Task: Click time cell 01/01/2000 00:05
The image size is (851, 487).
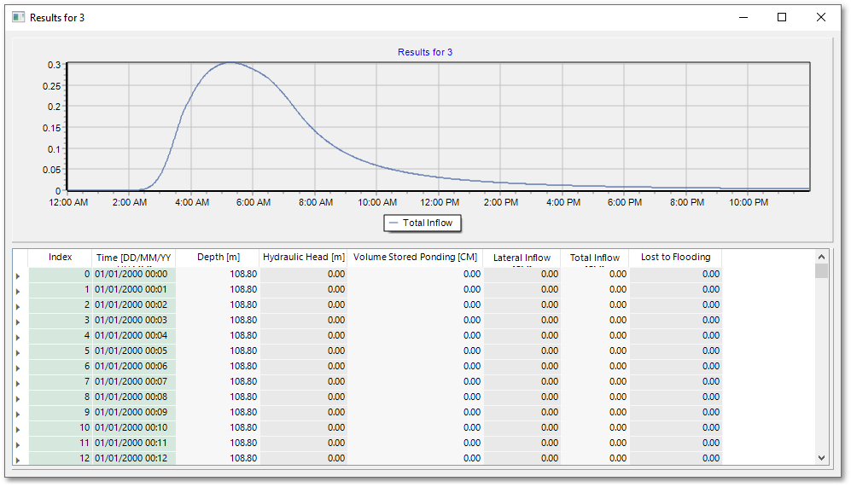Action: 133,351
